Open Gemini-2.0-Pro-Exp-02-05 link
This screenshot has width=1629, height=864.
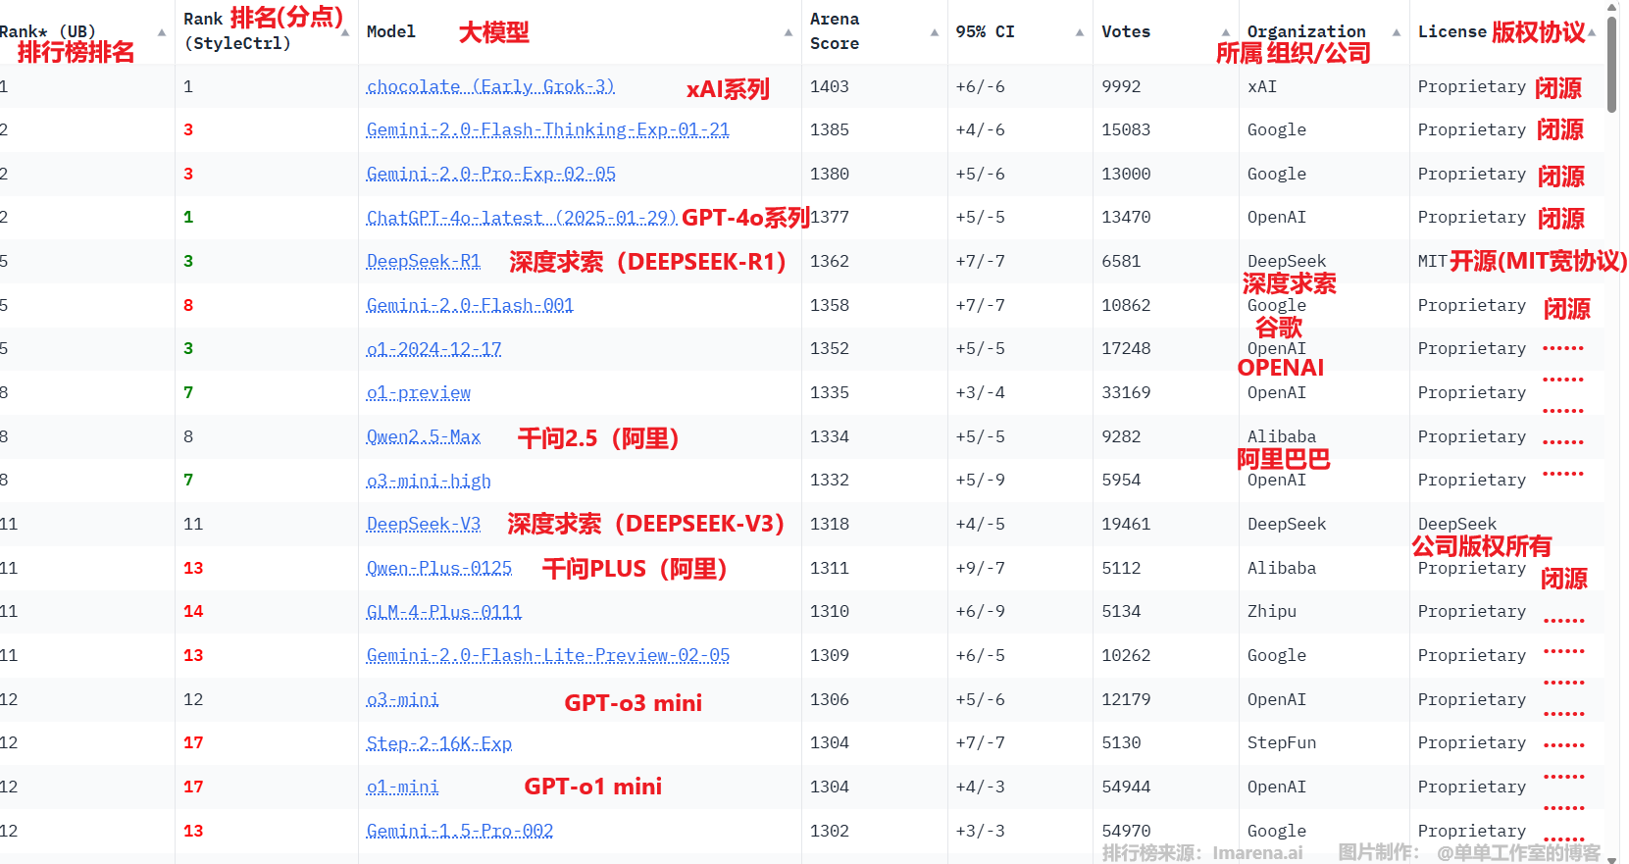pyautogui.click(x=490, y=174)
